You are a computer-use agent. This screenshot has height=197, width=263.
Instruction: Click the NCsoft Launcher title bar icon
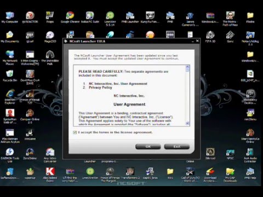pos(66,41)
